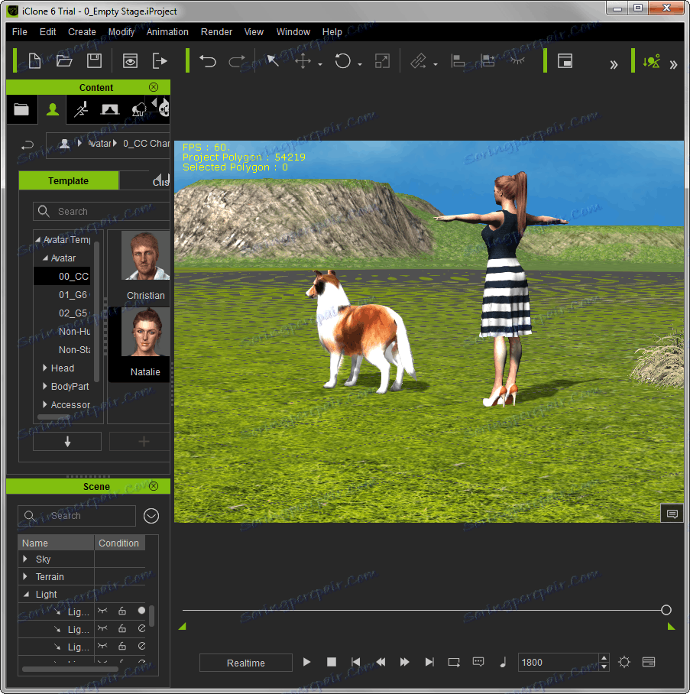Toggle the music note sound icon

503,662
